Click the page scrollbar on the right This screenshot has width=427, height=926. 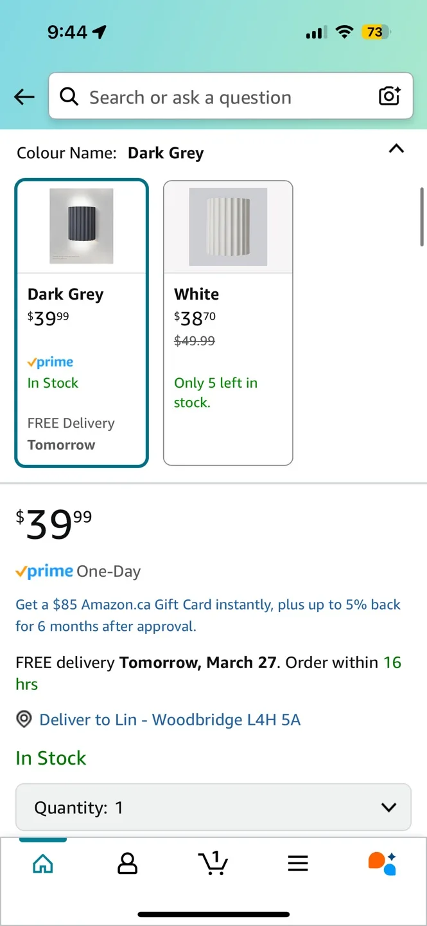click(422, 217)
